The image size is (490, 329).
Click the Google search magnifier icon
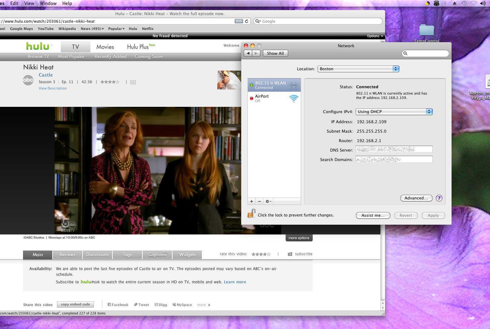[258, 21]
